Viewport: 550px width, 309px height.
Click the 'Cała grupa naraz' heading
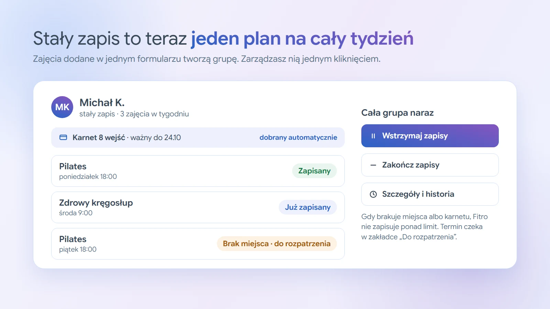tap(397, 113)
